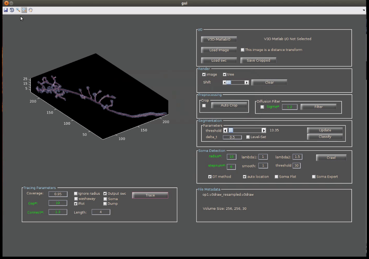Click the segmentation threshold slider's left arrow
Viewport: 369px width, 259px height.
tap(225, 131)
